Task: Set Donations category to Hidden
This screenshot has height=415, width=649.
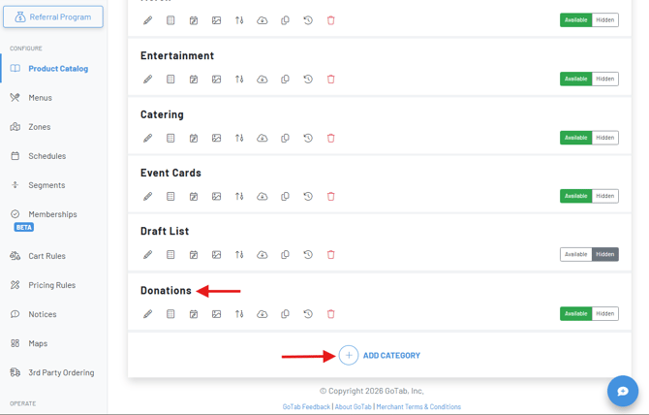Action: 605,314
